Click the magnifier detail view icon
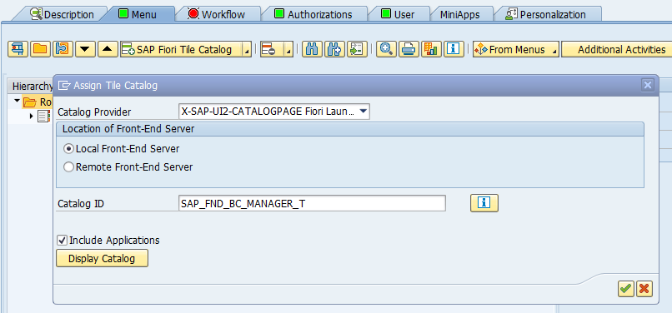 pyautogui.click(x=387, y=50)
